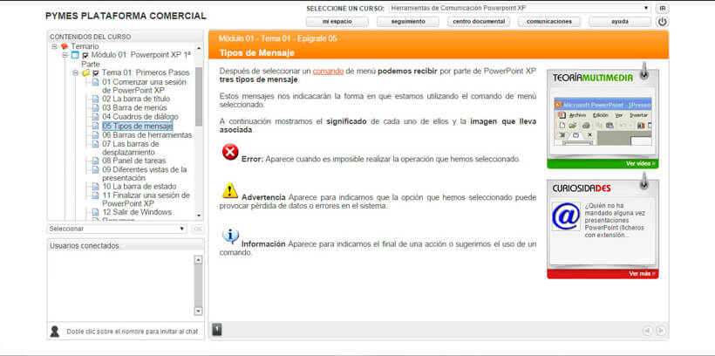Click the blue Información bubble icon
The image size is (715, 356).
tap(230, 236)
